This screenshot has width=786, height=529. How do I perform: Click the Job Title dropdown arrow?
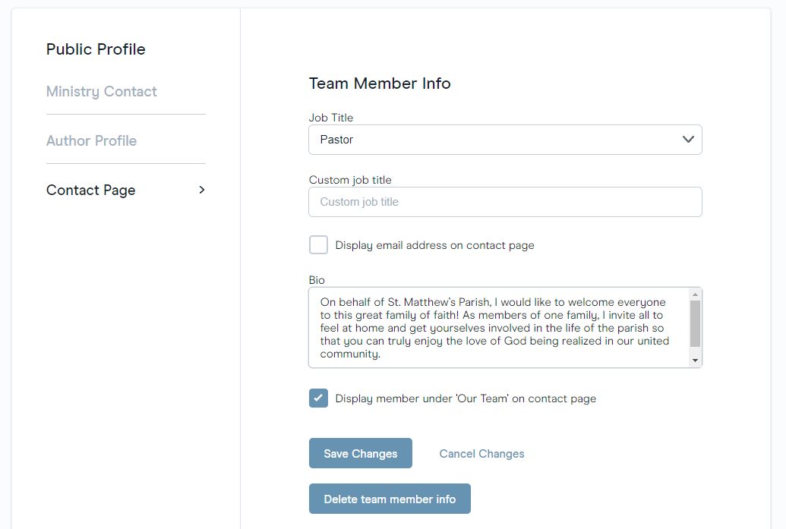point(688,140)
